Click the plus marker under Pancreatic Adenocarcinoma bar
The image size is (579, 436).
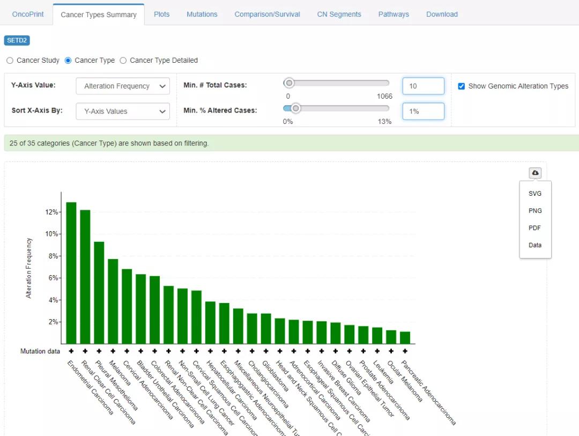(x=405, y=351)
